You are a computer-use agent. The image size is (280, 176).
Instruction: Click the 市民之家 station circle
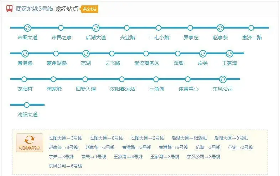(61, 28)
